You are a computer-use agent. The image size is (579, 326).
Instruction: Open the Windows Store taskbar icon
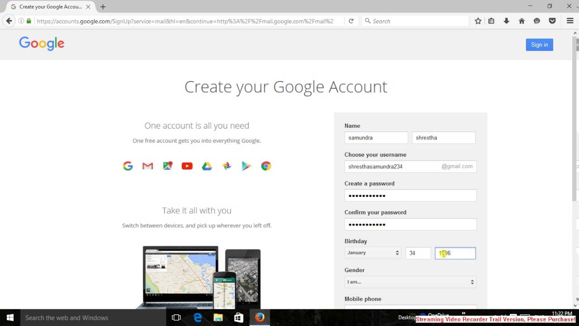[239, 317]
